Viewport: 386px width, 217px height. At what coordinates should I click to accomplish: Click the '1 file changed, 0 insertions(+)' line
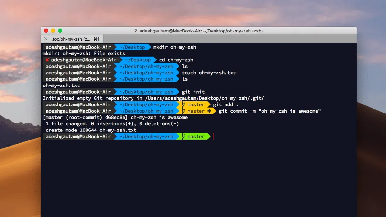click(x=112, y=124)
